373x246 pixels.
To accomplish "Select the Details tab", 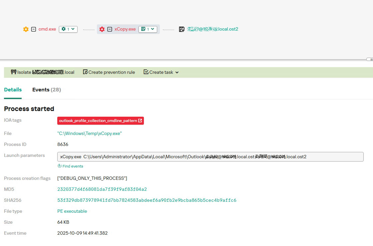I will (x=13, y=89).
